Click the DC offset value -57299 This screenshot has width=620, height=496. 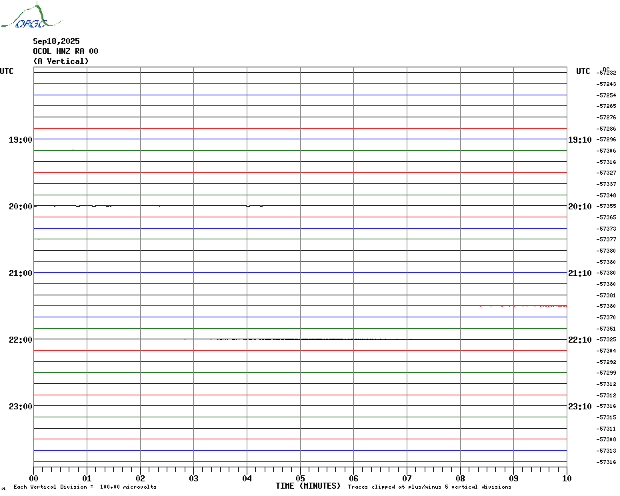point(607,373)
